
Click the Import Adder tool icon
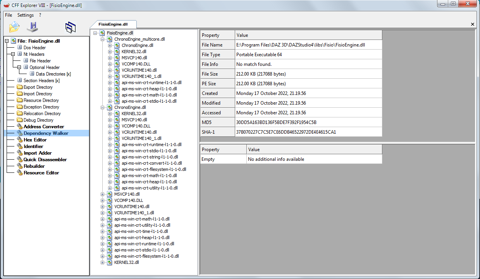tap(20, 153)
